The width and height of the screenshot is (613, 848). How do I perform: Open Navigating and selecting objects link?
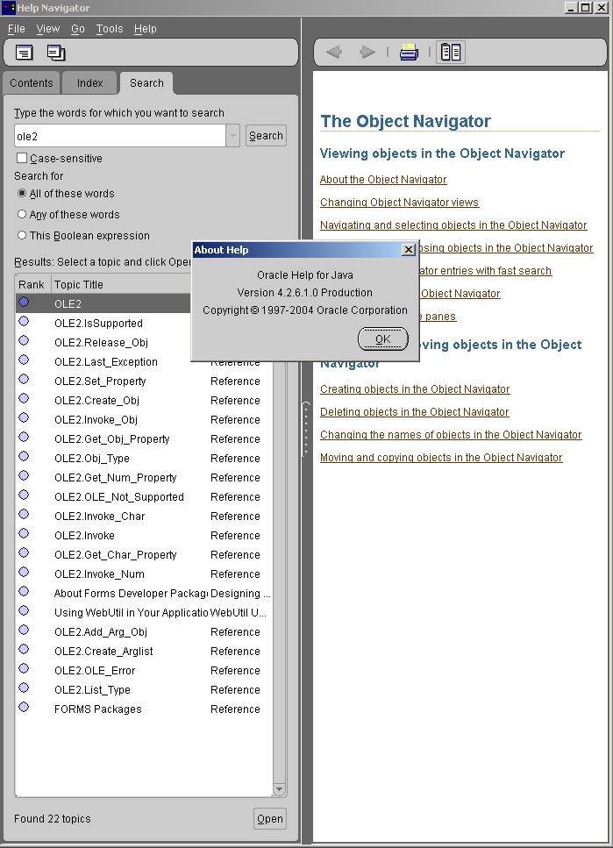453,225
